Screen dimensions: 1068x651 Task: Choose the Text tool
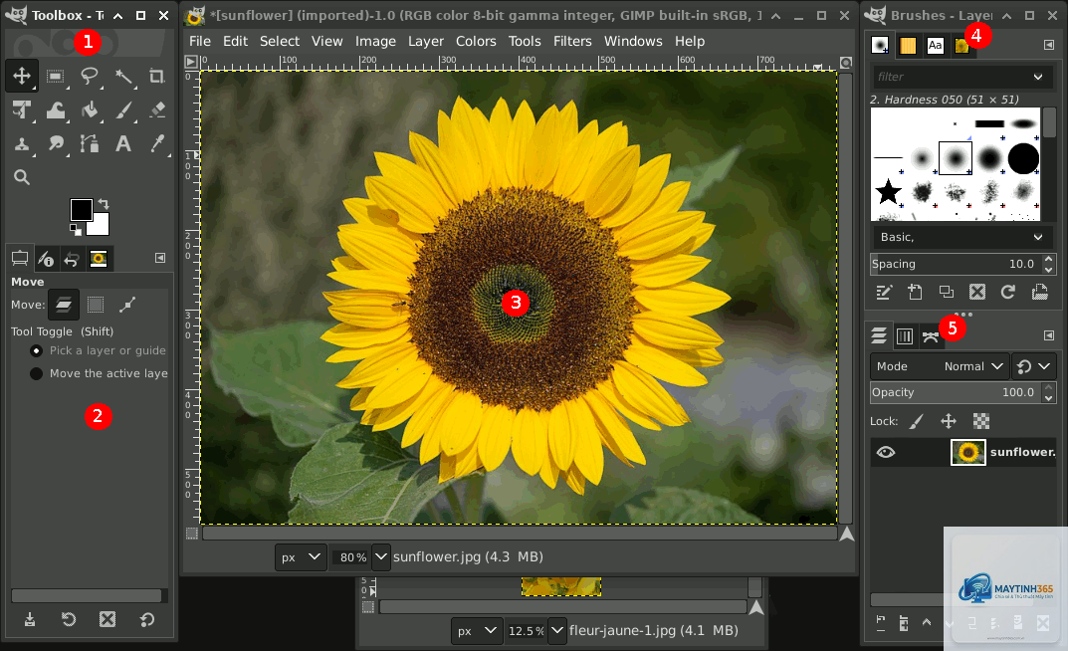pyautogui.click(x=123, y=143)
